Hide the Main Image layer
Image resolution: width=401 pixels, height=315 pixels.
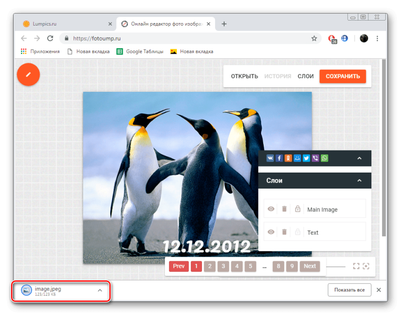271,209
